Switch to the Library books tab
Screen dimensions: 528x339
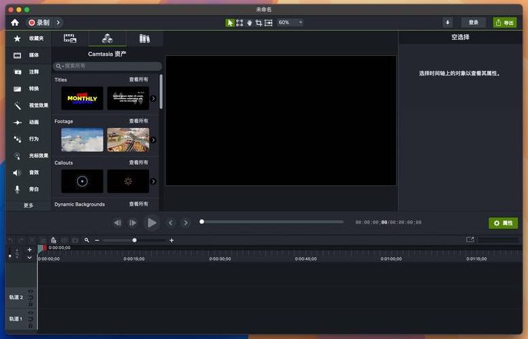[x=144, y=39]
